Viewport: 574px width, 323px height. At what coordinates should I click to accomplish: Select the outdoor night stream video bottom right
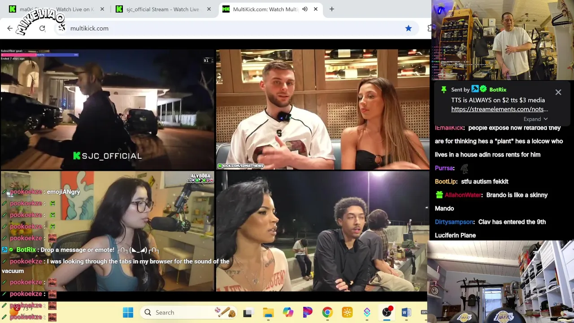322,231
